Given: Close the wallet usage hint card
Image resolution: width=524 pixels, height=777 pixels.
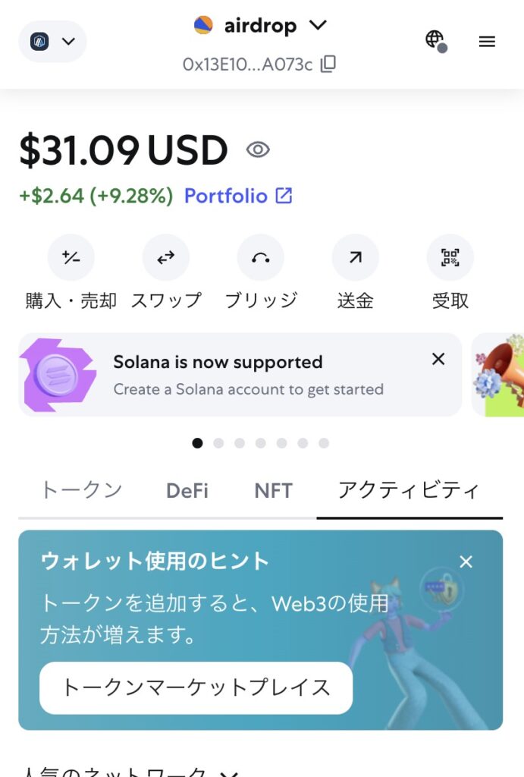Looking at the screenshot, I should [x=466, y=562].
